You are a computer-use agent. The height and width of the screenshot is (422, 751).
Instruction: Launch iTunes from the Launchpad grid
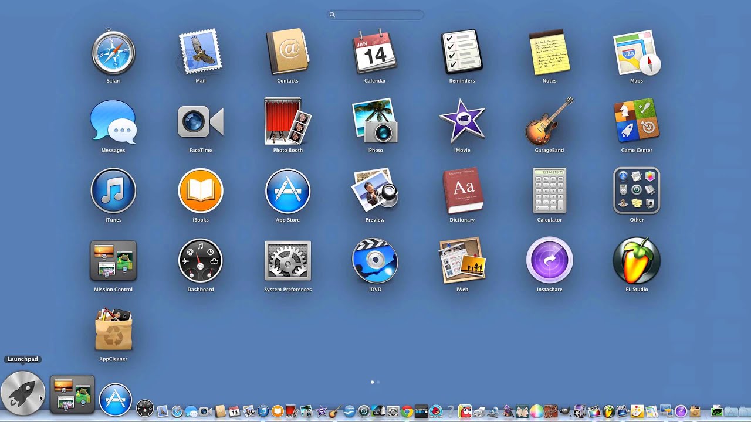(113, 191)
